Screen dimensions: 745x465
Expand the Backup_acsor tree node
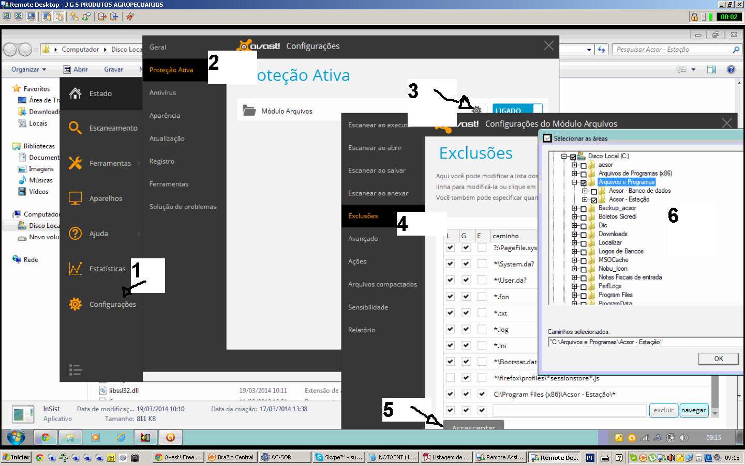pyautogui.click(x=574, y=208)
